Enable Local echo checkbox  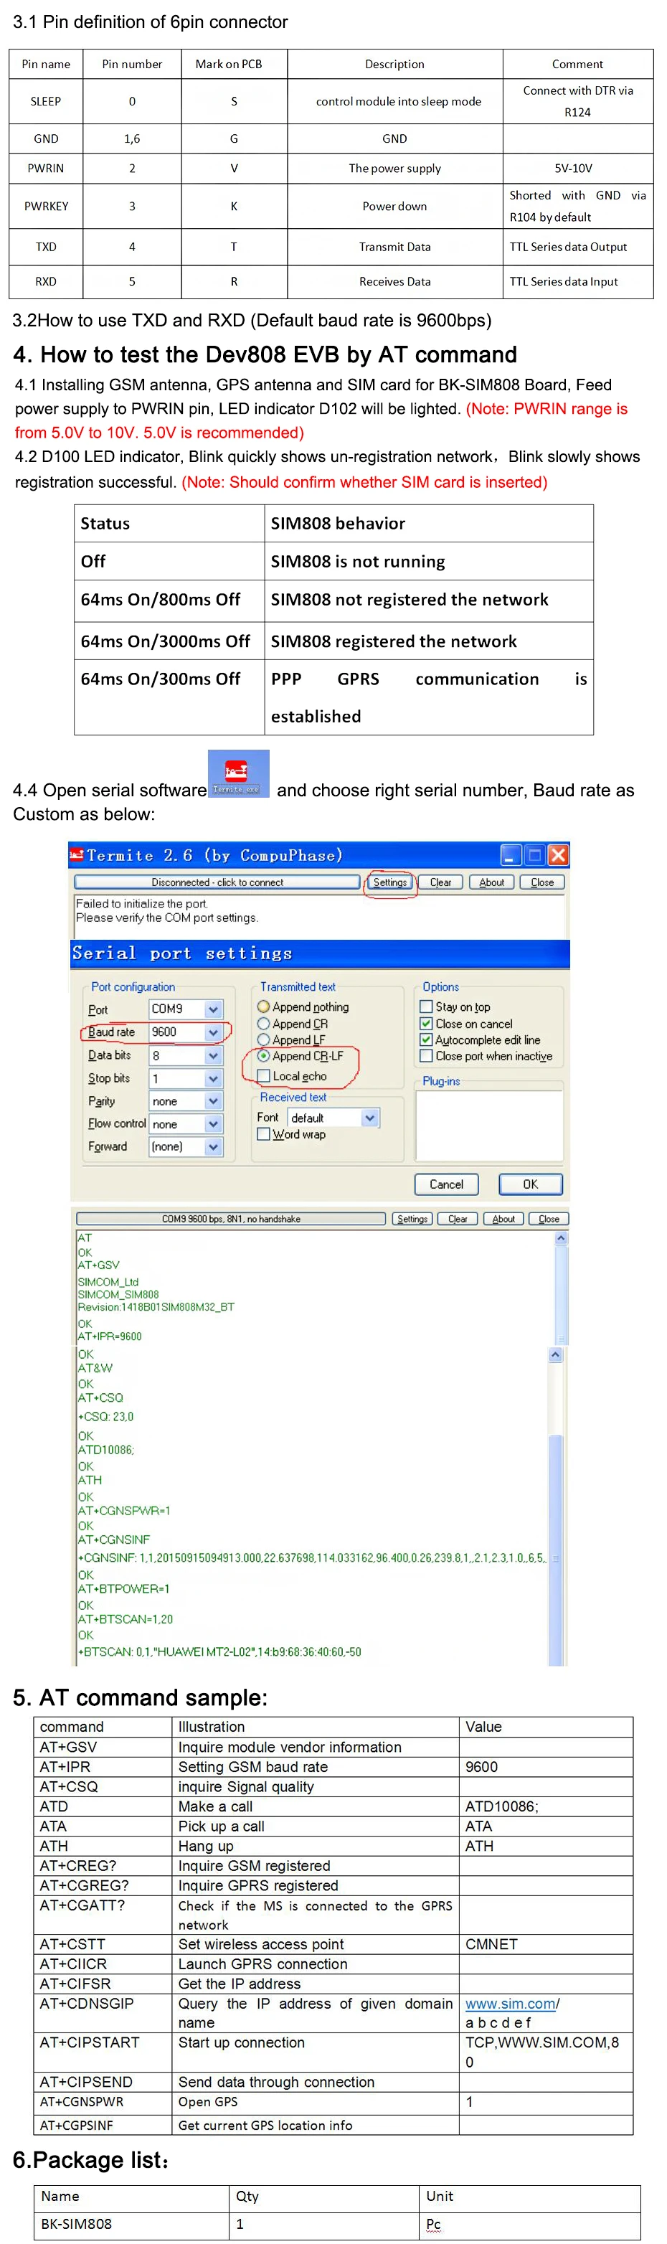coord(263,1076)
